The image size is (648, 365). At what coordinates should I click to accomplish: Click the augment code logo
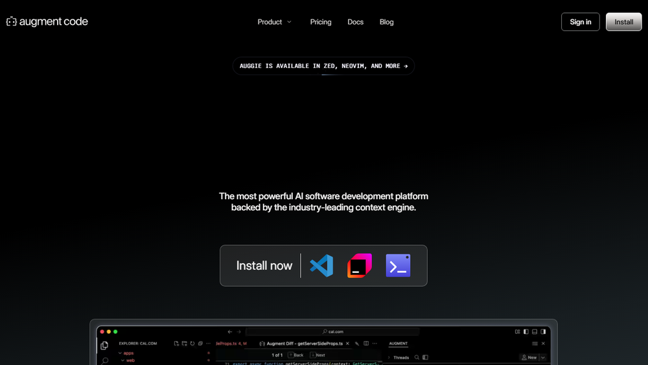click(x=47, y=21)
